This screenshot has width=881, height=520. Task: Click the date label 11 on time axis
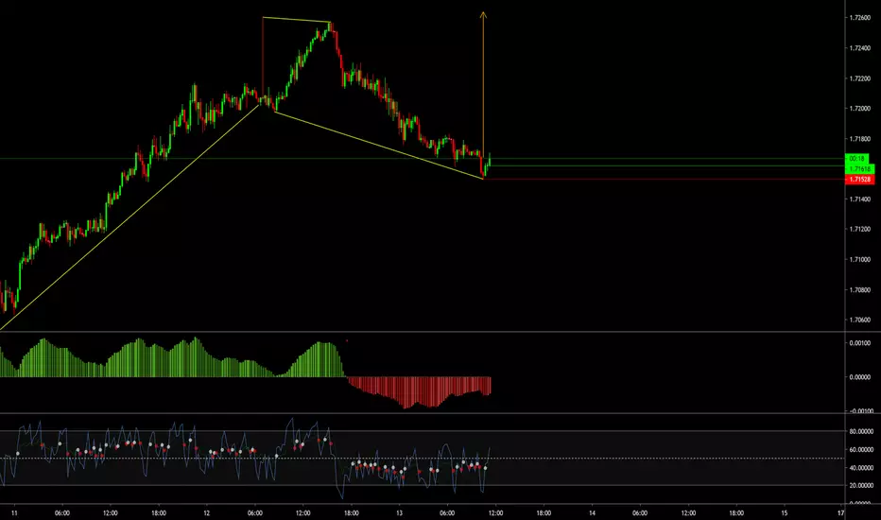coord(14,512)
